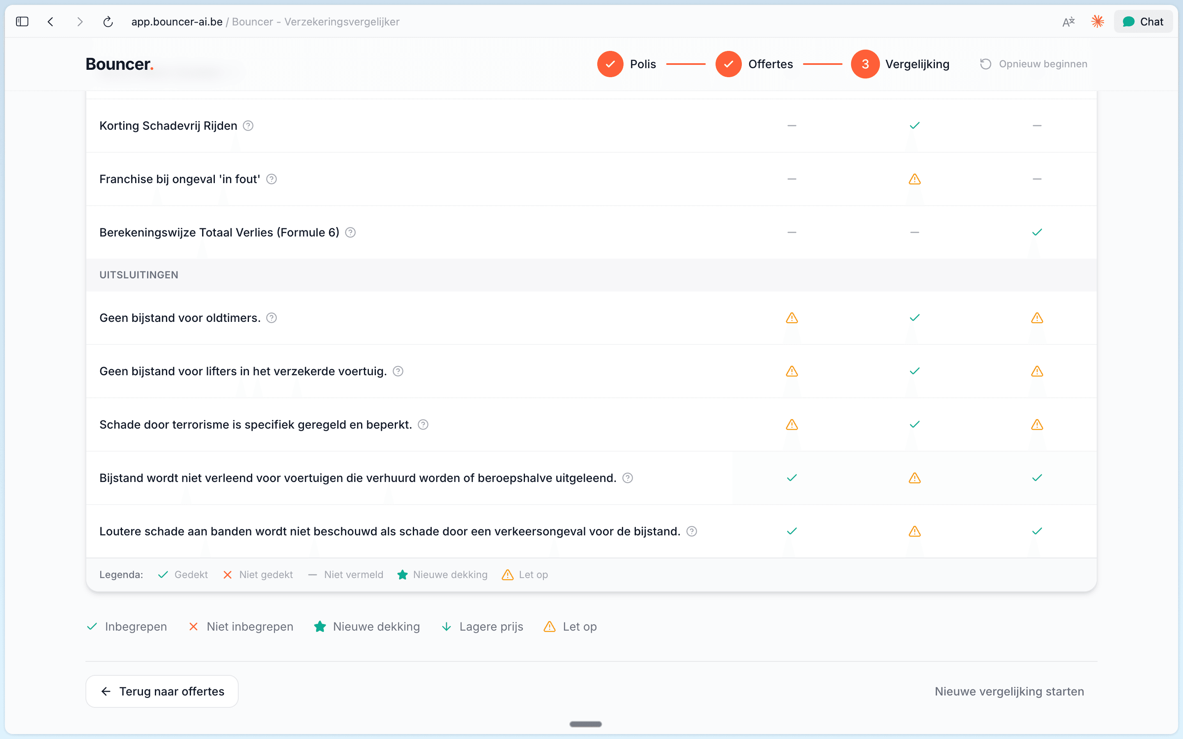Open help for Berekeningswijze Totaal Verlies (Formule 6)

[x=350, y=232]
